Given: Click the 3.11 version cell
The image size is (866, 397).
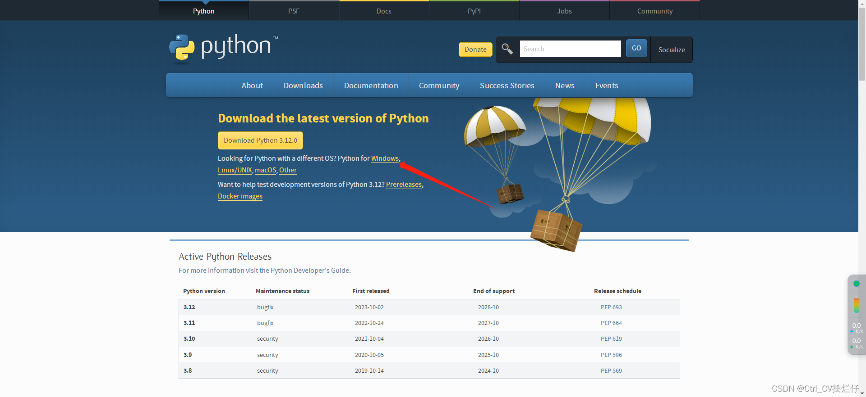Looking at the screenshot, I should tap(189, 323).
